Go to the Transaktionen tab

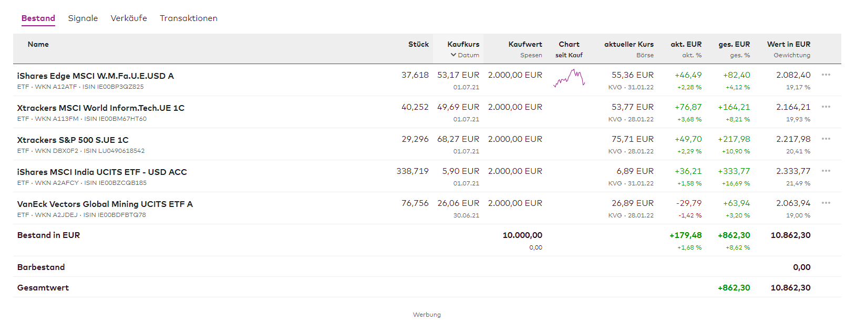(x=189, y=18)
